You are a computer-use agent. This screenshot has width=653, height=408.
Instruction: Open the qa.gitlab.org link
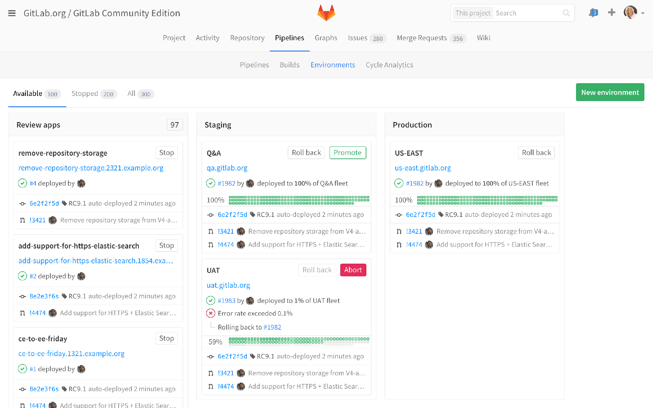pyautogui.click(x=227, y=168)
